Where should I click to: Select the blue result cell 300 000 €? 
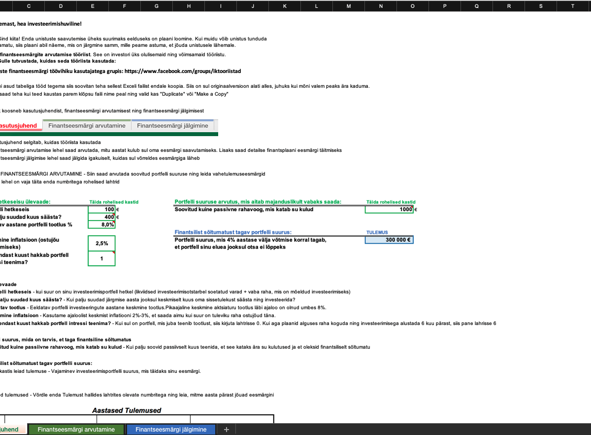tap(389, 240)
